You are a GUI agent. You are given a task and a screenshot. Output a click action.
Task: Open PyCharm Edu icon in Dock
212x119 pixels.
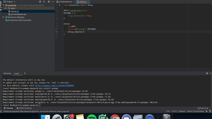(x=103, y=117)
